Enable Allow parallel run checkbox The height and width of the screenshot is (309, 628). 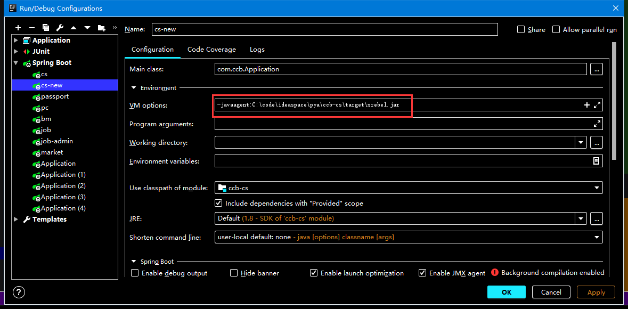556,29
